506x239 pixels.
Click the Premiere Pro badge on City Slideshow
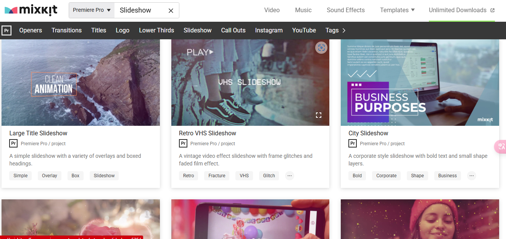352,143
